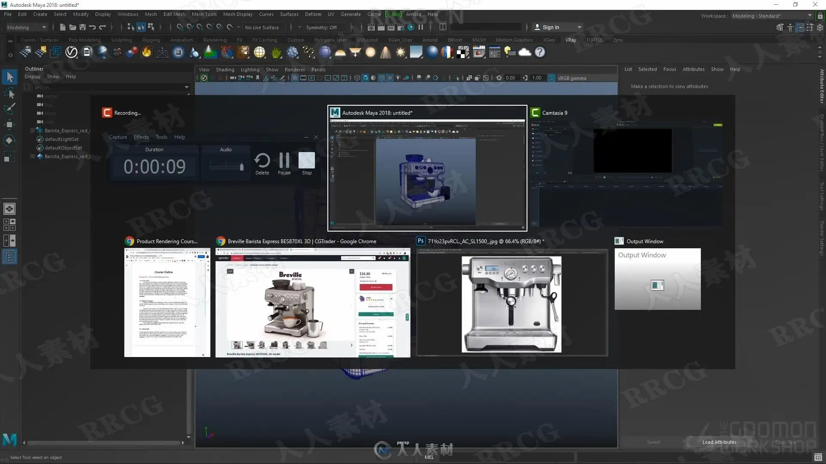Open the Modeling menu set dropdown
The image size is (826, 464).
click(27, 27)
